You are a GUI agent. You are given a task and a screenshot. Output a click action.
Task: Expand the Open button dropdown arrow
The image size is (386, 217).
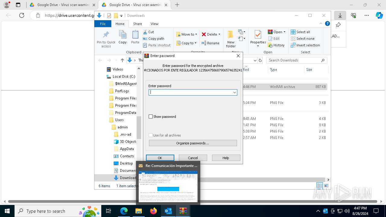(x=284, y=32)
